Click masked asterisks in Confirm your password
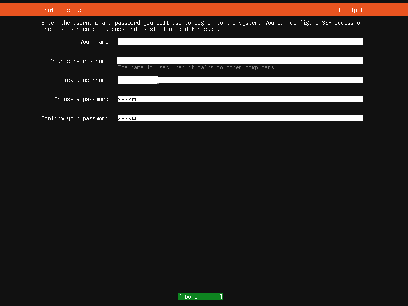Viewport: 408px width, 306px height. (127, 118)
